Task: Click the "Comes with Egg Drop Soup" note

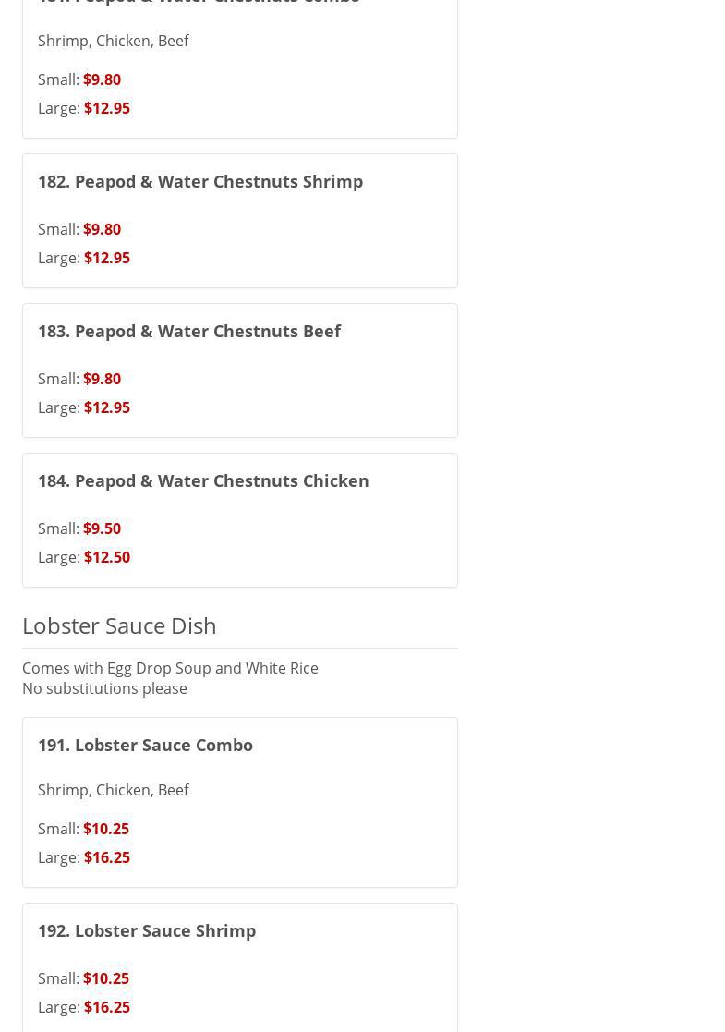Action: pyautogui.click(x=170, y=668)
